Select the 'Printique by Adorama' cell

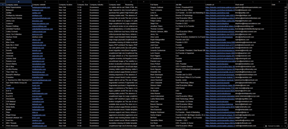pos(19,15)
